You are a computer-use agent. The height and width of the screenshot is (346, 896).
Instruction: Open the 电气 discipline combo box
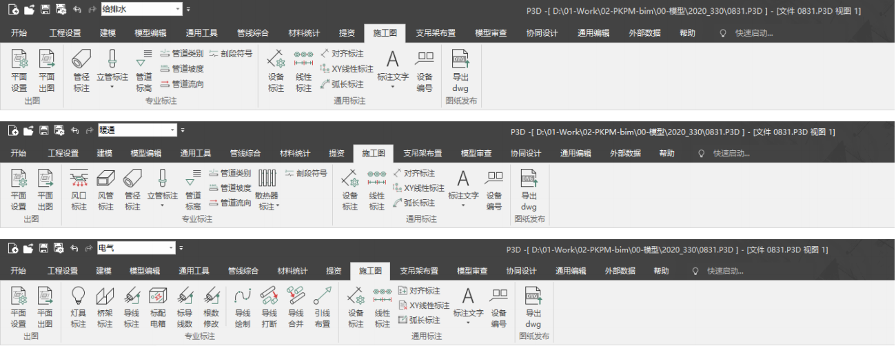tap(136, 247)
